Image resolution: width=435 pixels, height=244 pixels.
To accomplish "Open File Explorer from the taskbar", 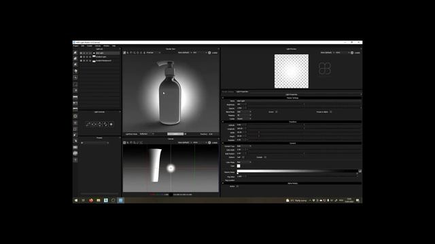I will point(98,201).
